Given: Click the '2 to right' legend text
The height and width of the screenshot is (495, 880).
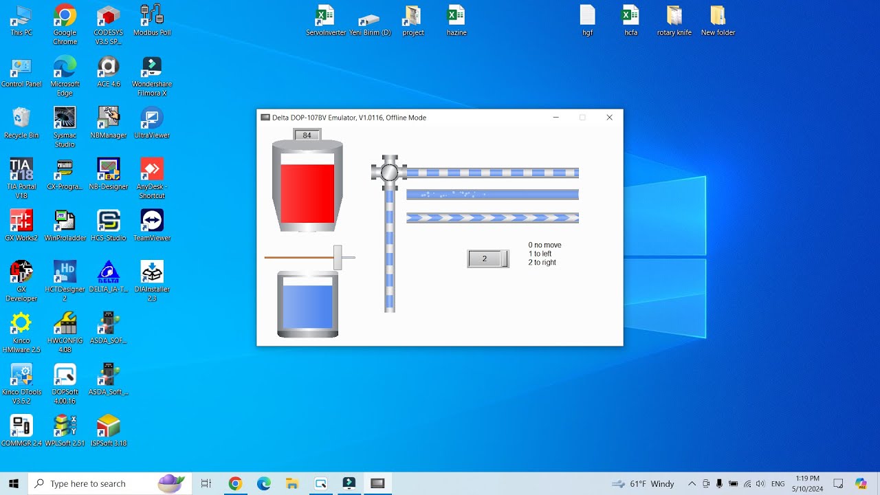Looking at the screenshot, I should (x=542, y=263).
